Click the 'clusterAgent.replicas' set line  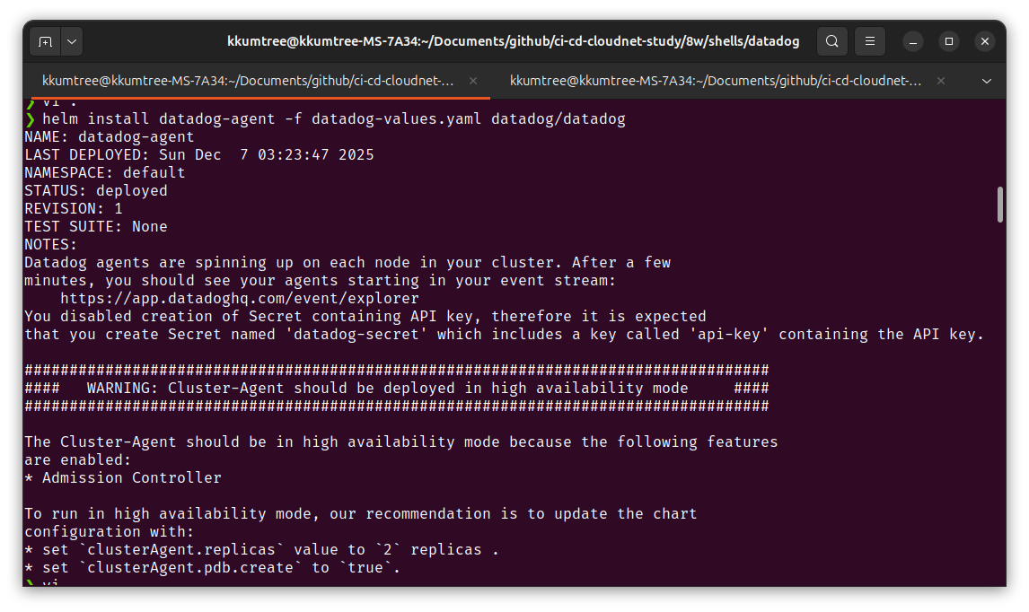262,550
